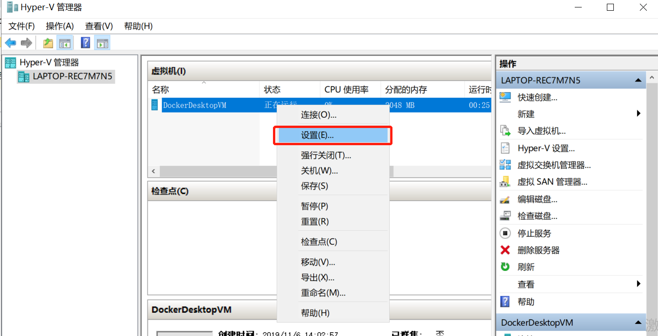This screenshot has height=336, width=658.
Task: Sort by the 状态 column header
Action: [290, 89]
